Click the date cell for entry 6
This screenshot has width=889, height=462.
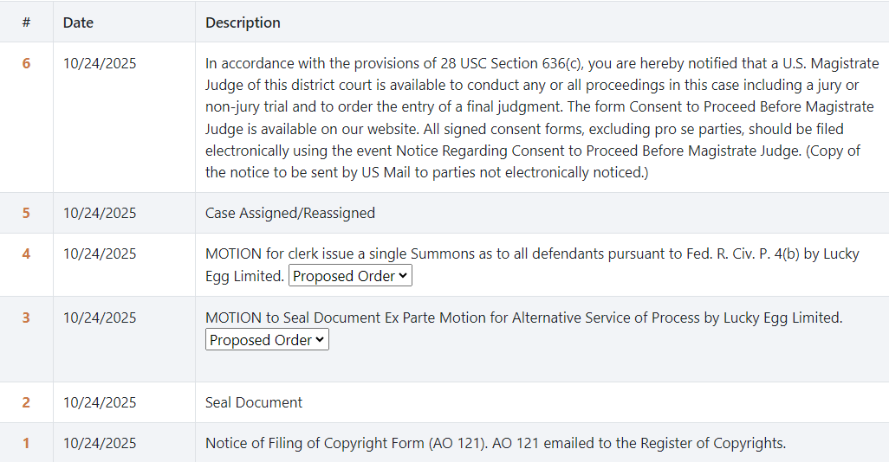click(100, 63)
